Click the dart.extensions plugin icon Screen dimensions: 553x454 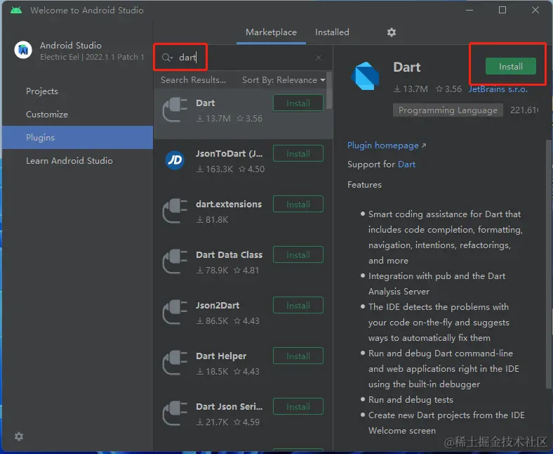click(x=175, y=211)
